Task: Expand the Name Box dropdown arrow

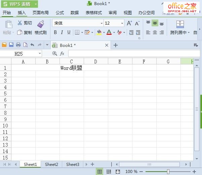Action: [x=40, y=53]
